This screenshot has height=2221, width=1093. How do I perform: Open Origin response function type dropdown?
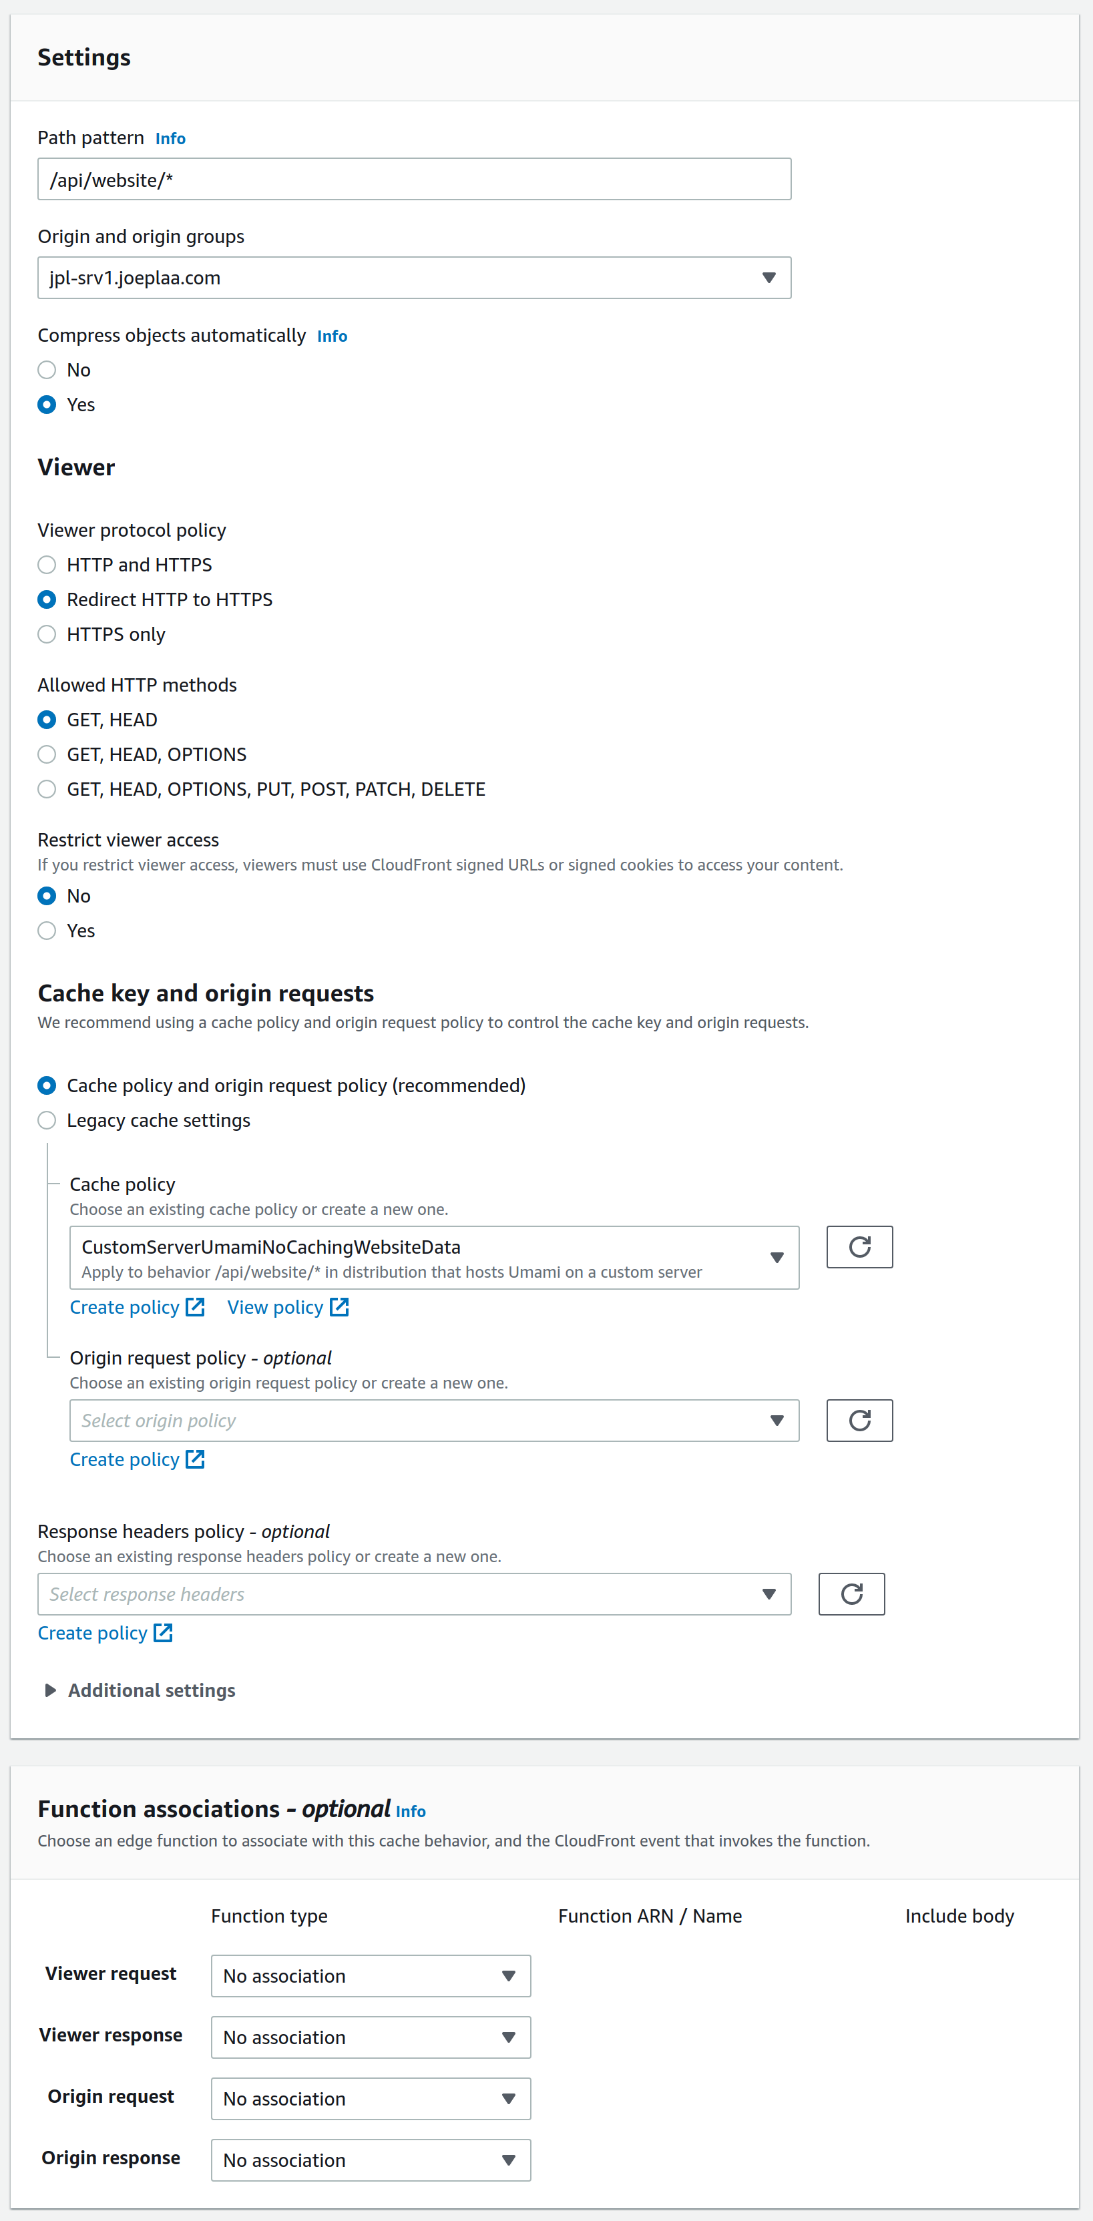[370, 2160]
